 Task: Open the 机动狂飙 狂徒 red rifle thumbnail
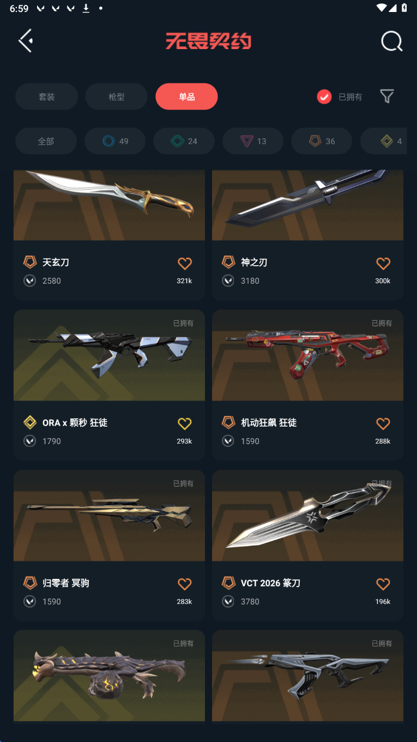(307, 355)
